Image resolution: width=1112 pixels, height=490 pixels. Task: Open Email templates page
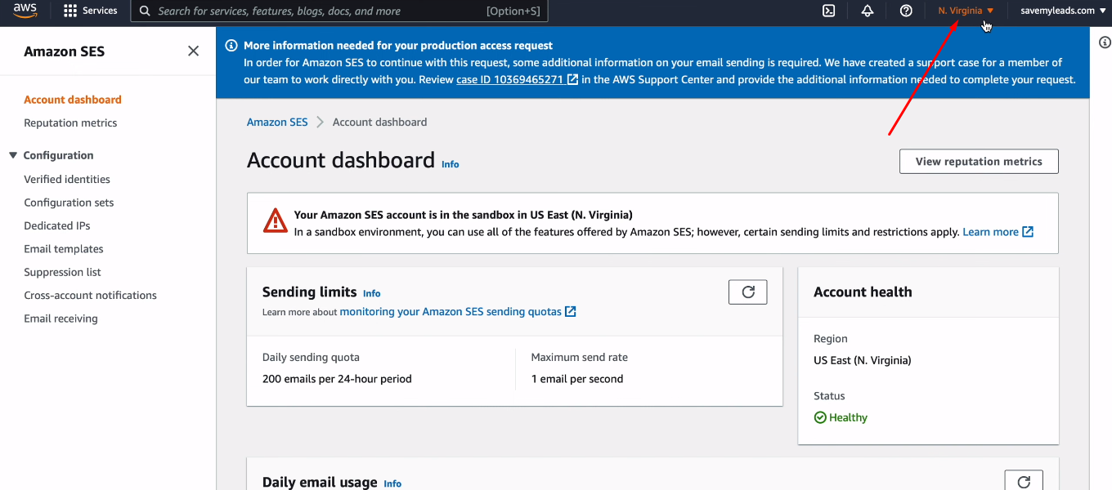coord(64,249)
